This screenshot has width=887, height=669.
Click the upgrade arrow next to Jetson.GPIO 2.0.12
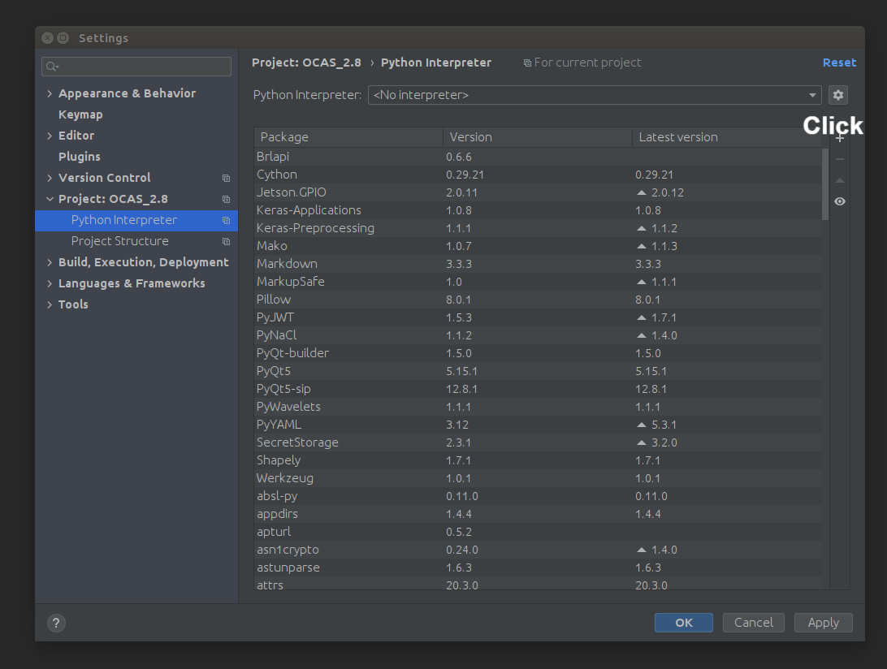tap(642, 193)
